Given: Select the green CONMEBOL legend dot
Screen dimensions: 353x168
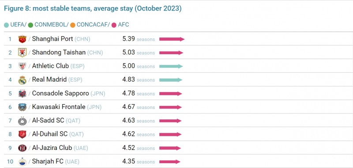Looking at the screenshot, I should [30, 25].
